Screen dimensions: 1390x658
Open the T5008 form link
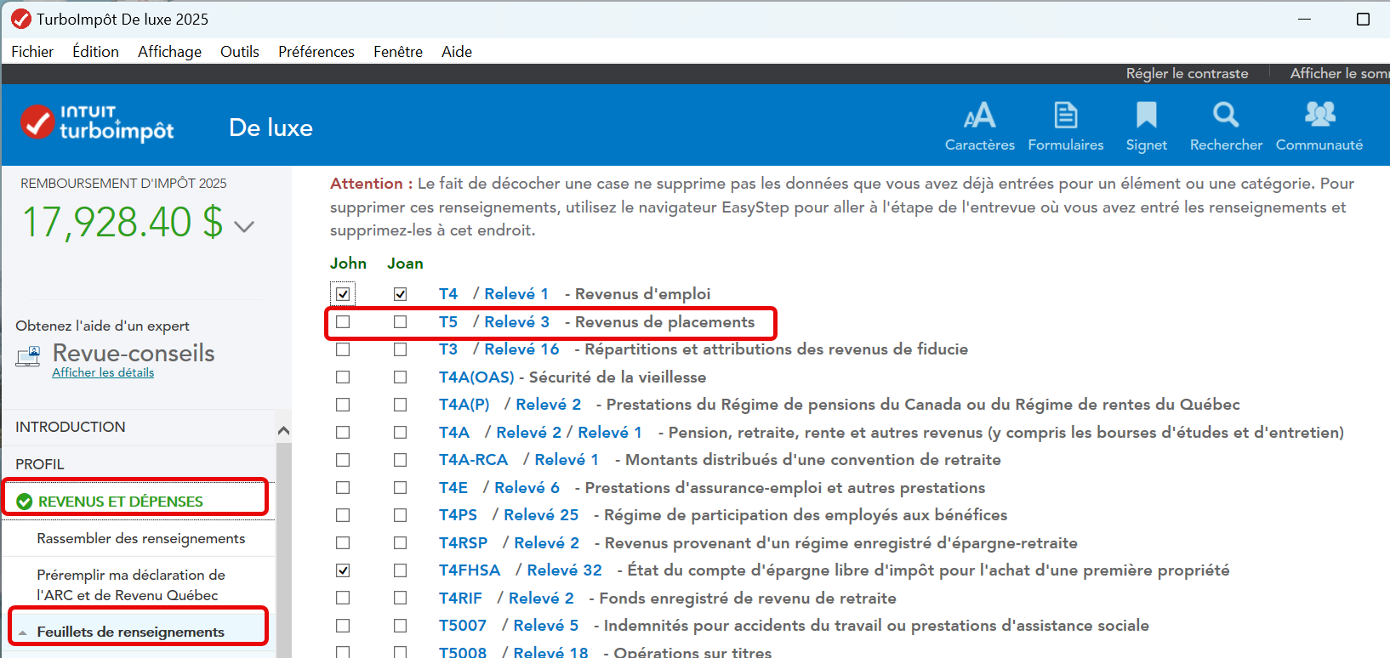pos(463,652)
